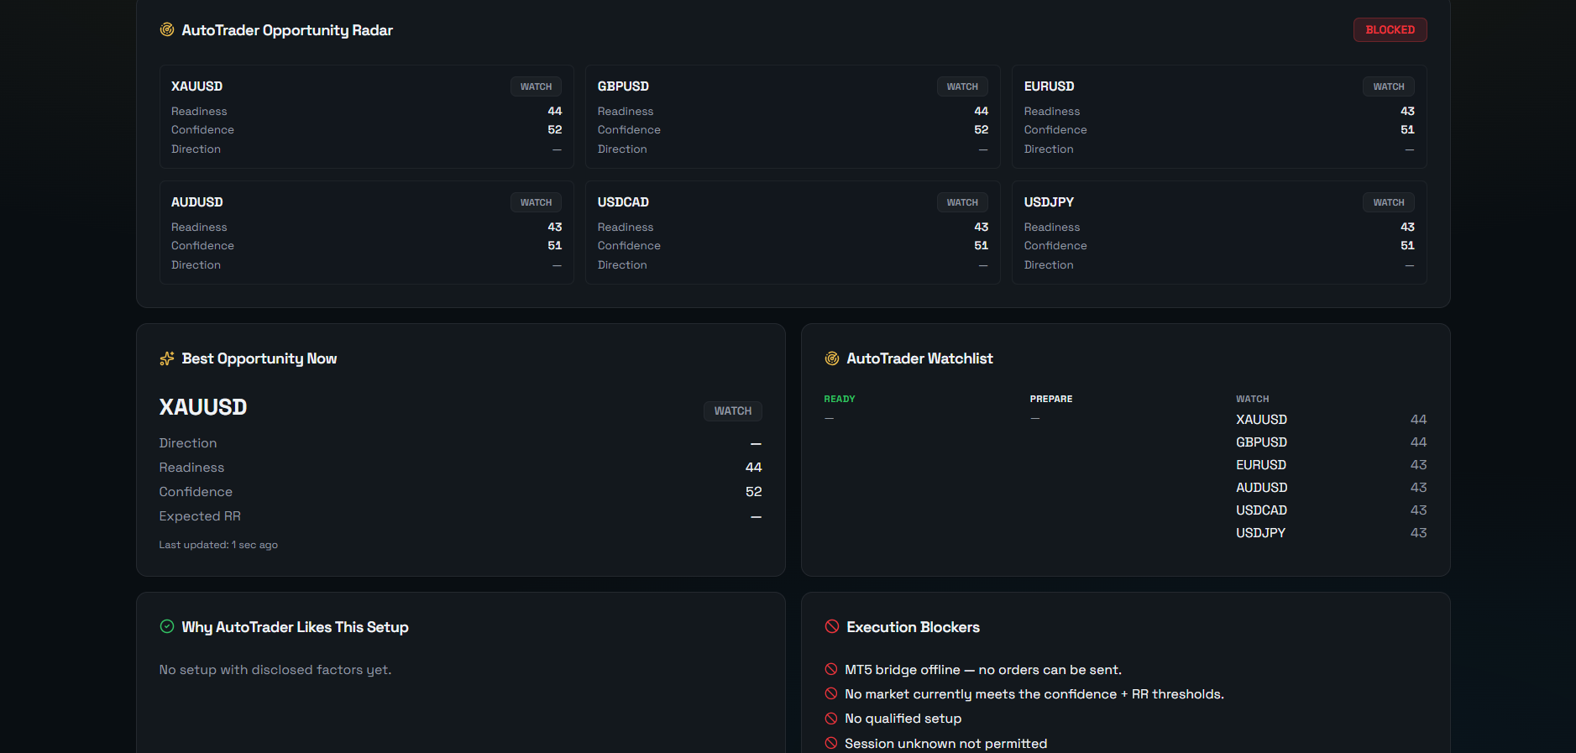
Task: Click the WATCH badge on the USDCAD radar card
Action: pyautogui.click(x=962, y=202)
